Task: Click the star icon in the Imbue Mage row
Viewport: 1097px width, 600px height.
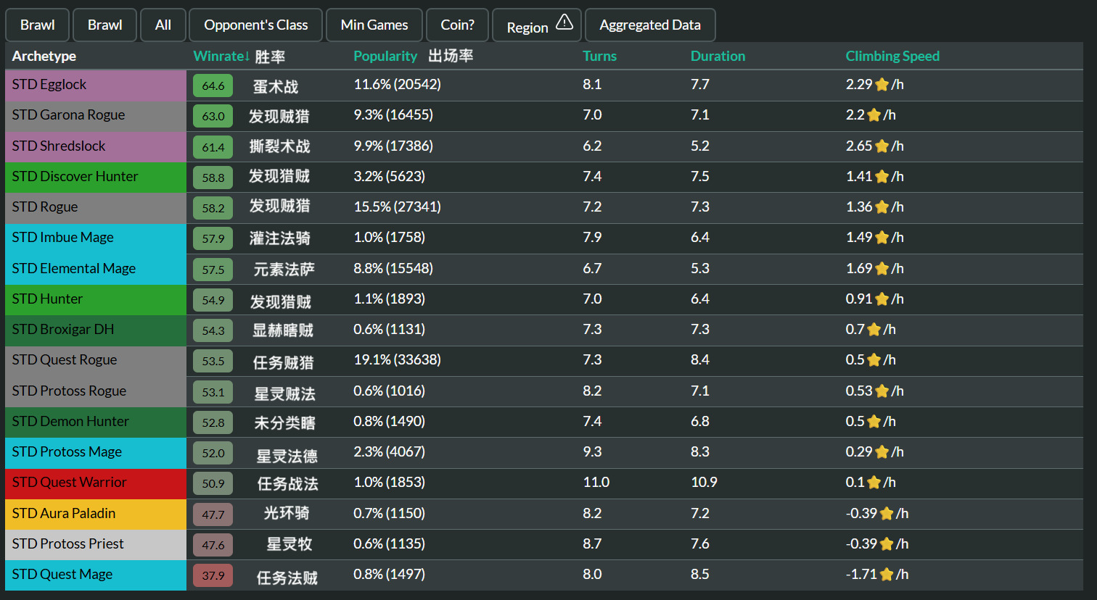Action: click(x=882, y=238)
